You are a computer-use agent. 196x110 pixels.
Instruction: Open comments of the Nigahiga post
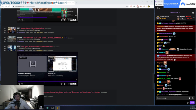(x=21, y=32)
